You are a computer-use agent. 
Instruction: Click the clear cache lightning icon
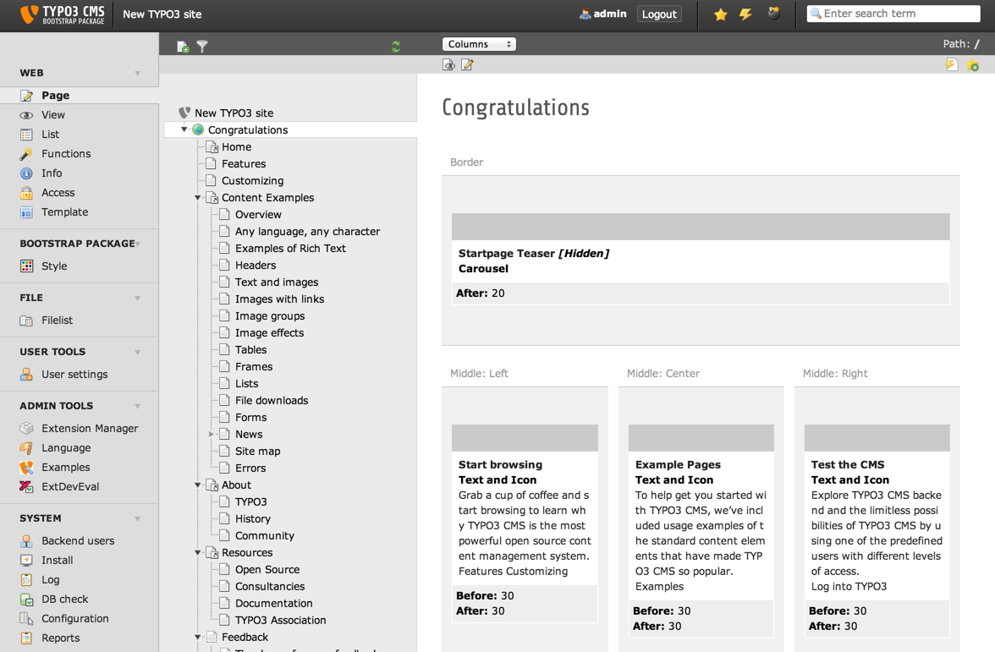(746, 14)
